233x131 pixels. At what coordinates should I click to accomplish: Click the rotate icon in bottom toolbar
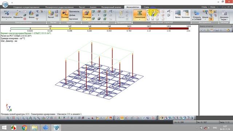pos(148,118)
